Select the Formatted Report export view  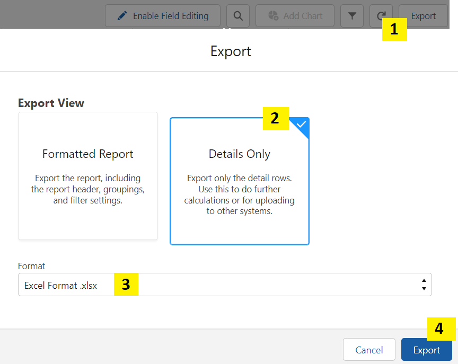tap(88, 176)
